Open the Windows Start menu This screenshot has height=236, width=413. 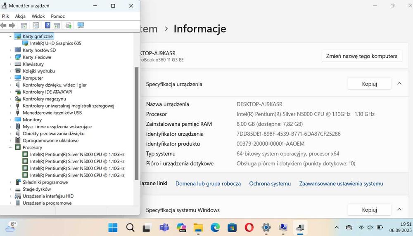(x=113, y=228)
